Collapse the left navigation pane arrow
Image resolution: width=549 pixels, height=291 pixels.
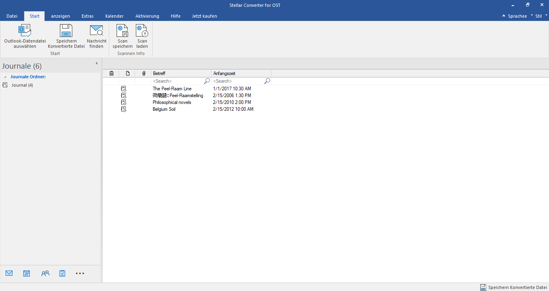click(96, 63)
